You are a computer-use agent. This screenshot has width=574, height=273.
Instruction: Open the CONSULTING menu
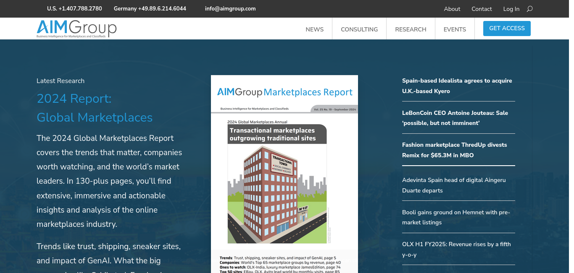[x=359, y=29]
